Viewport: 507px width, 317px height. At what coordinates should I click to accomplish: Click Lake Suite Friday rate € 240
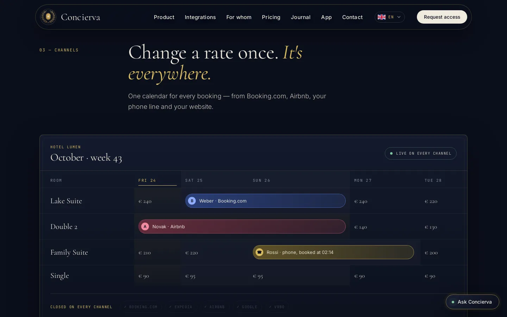coord(145,201)
